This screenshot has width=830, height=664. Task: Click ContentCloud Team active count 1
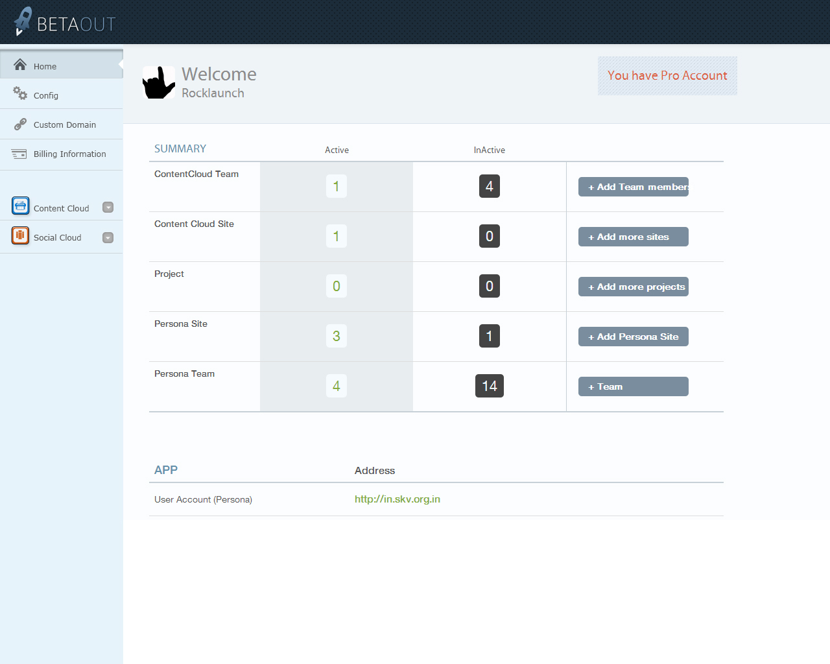point(336,186)
